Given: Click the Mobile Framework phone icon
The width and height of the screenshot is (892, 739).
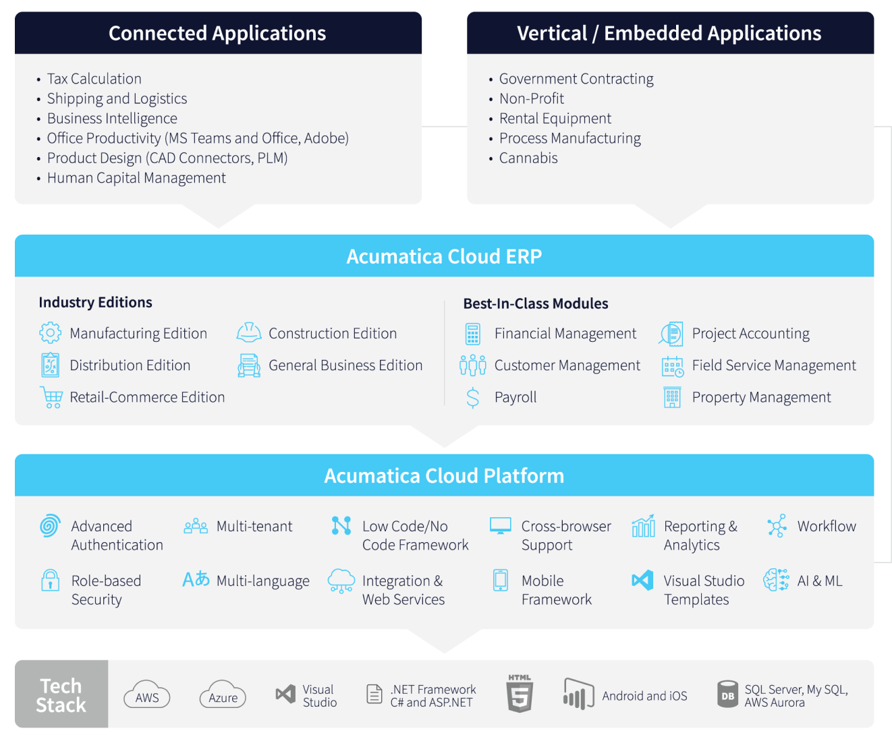Looking at the screenshot, I should (x=501, y=580).
